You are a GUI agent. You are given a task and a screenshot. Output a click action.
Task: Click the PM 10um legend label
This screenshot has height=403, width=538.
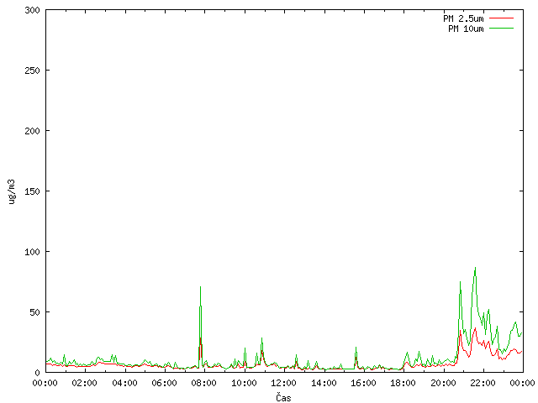coord(466,29)
